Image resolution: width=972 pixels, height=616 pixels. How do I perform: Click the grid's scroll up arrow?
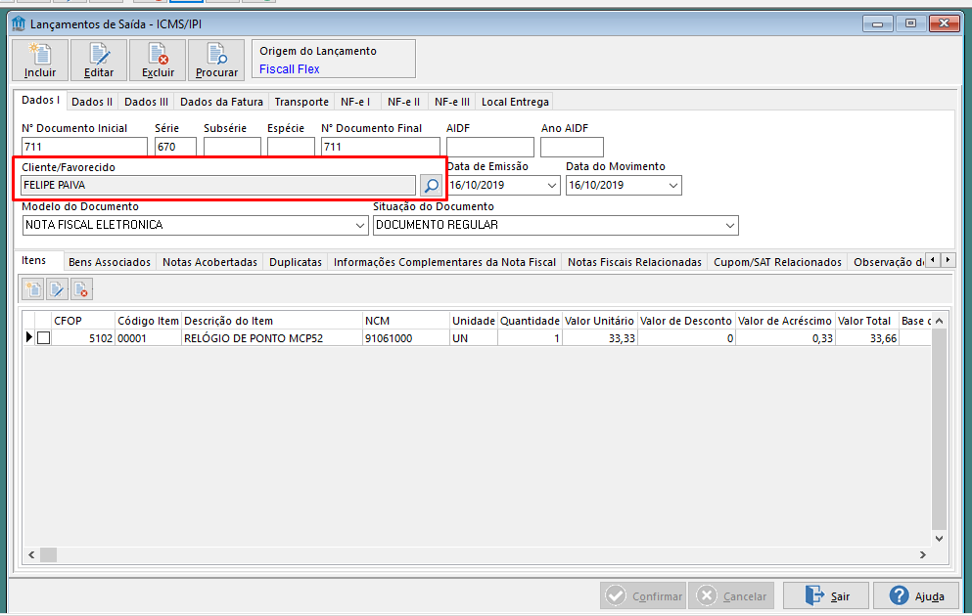tap(939, 321)
